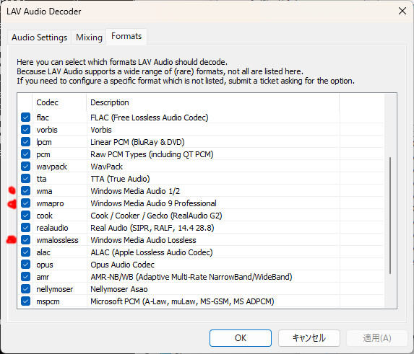Click the 'wavpack' codec name
Viewport: 414px width, 354px height.
click(x=52, y=167)
